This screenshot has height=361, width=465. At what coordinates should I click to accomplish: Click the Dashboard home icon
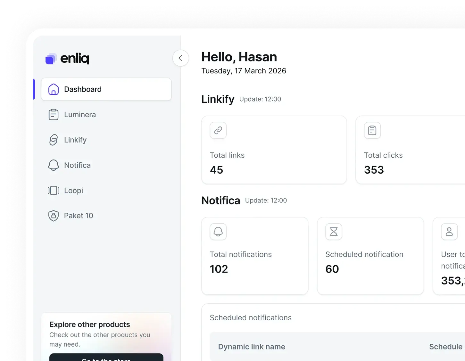tap(54, 89)
